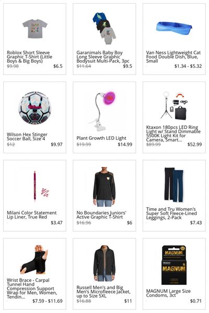This screenshot has height=313, width=209.
Task: Select the MAGNUM condoms box image
Action: 174,265
